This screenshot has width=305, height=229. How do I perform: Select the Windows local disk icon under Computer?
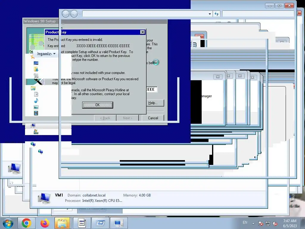(36, 132)
